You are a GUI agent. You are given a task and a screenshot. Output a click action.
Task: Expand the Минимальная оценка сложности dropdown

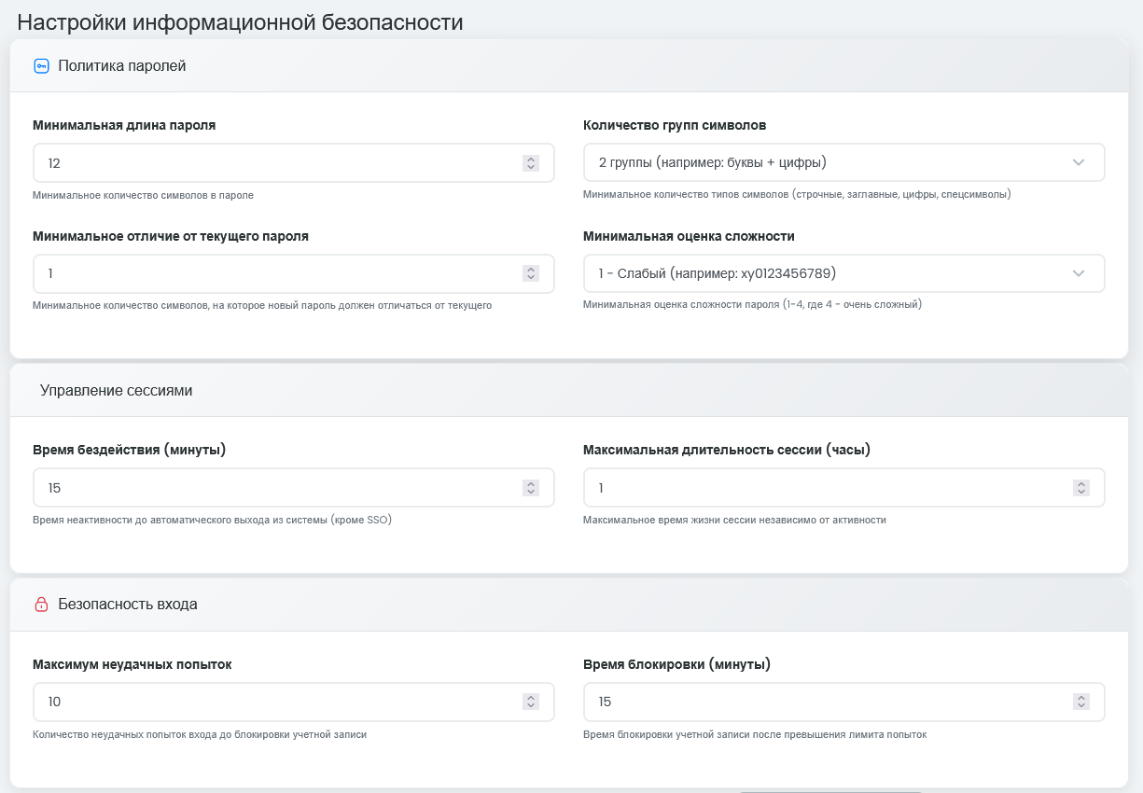click(843, 273)
